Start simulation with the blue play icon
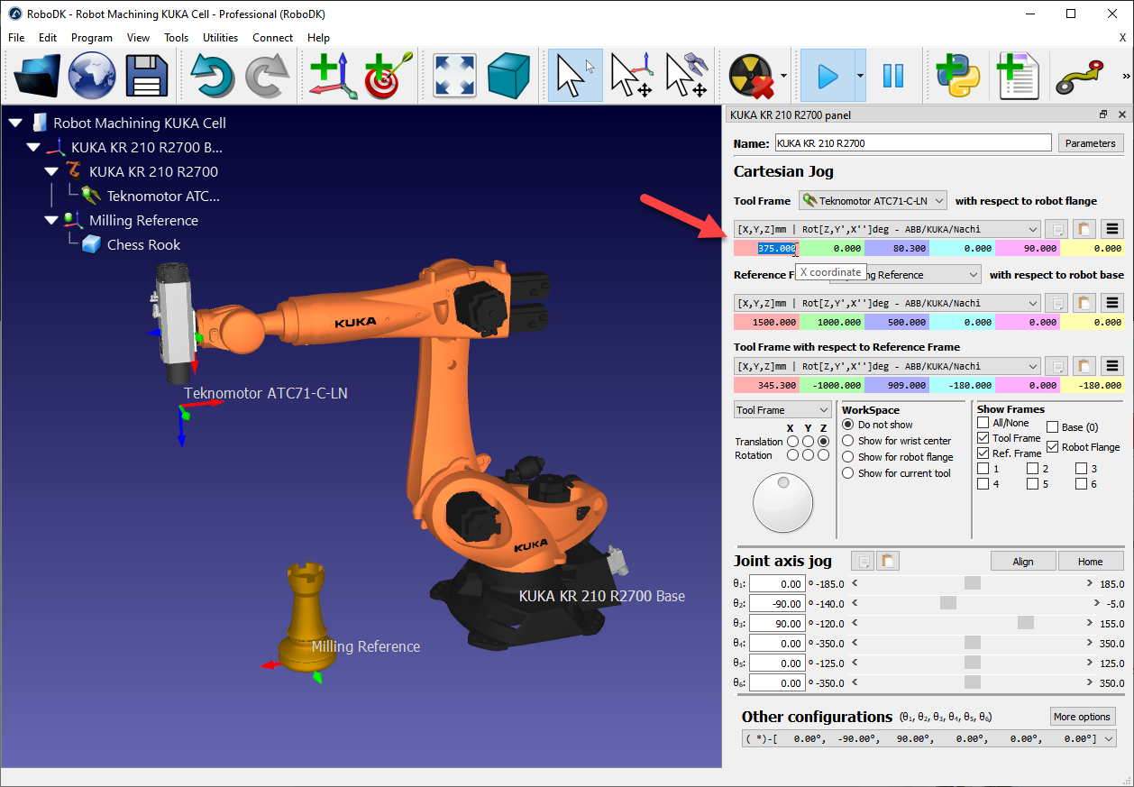The height and width of the screenshot is (787, 1134). [x=828, y=77]
